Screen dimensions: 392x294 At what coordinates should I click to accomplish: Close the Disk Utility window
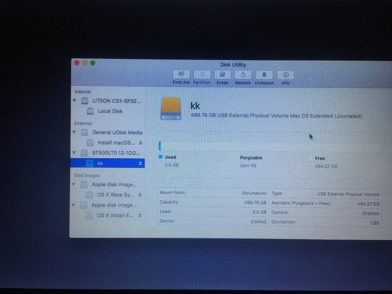click(x=77, y=63)
